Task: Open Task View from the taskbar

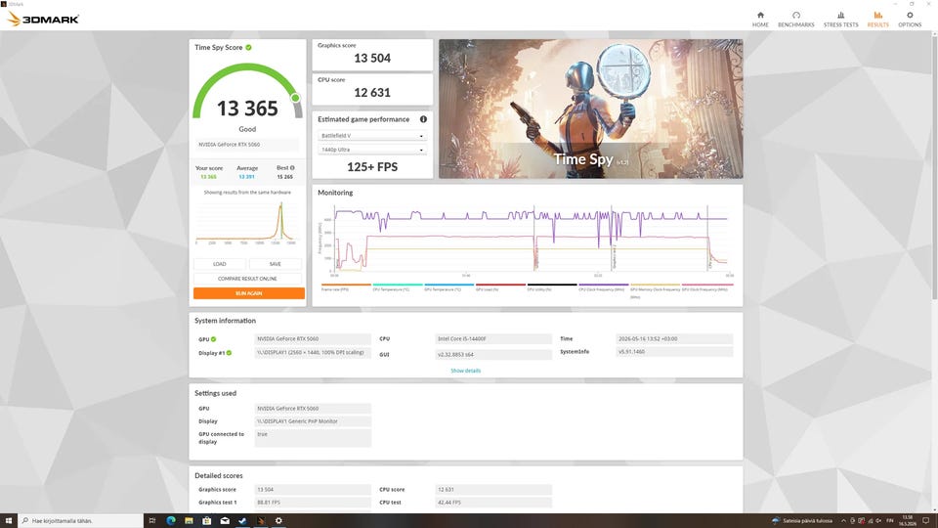Action: pos(152,521)
